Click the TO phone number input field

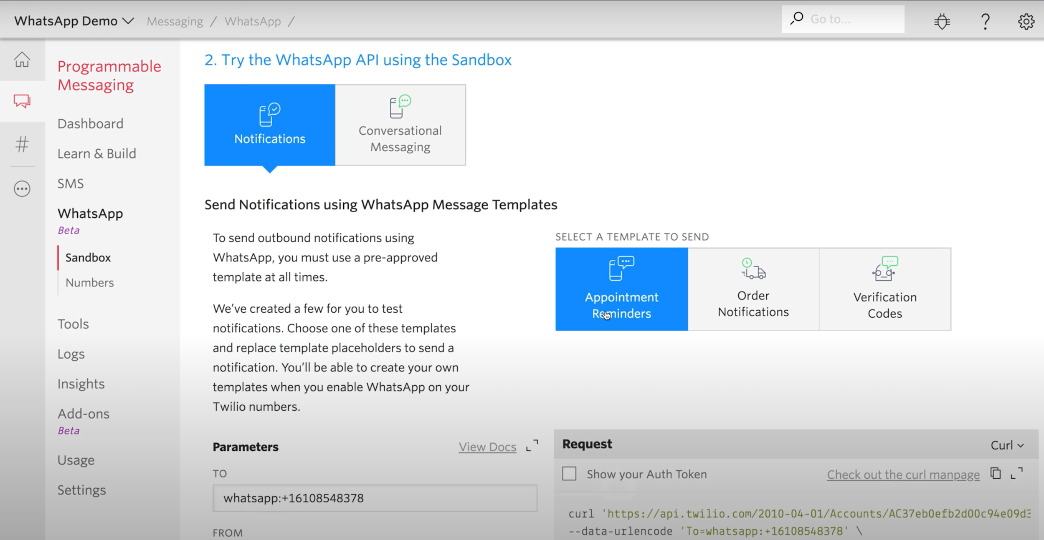pyautogui.click(x=376, y=497)
